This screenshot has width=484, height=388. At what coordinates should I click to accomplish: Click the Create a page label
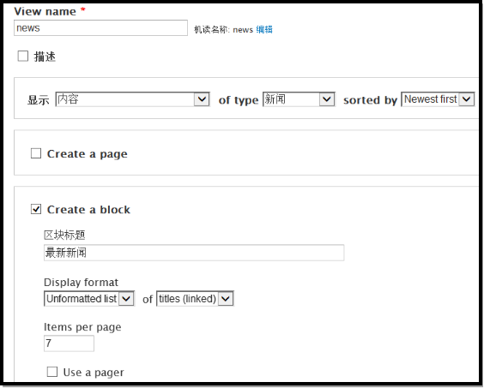click(x=87, y=154)
